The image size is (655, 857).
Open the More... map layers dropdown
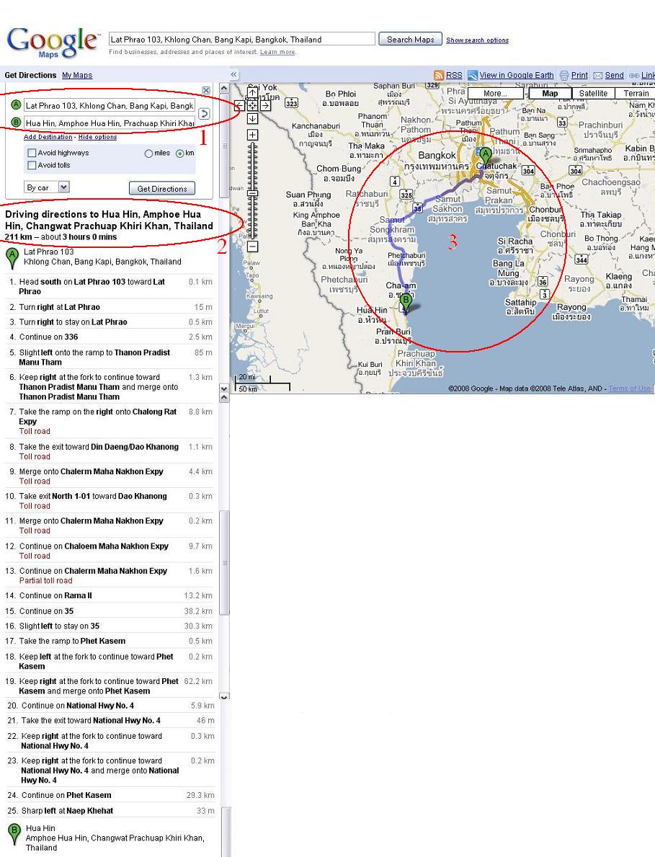tap(496, 94)
